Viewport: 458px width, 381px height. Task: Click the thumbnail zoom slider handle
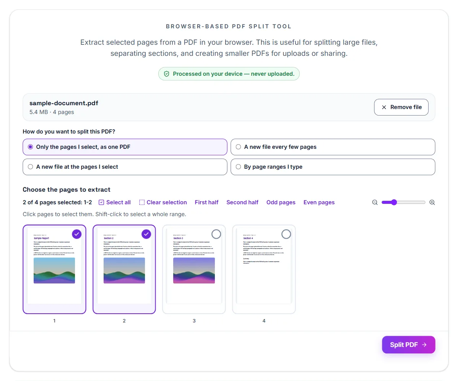pyautogui.click(x=394, y=202)
